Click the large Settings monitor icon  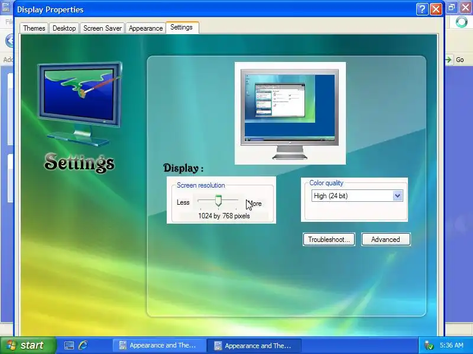point(80,104)
